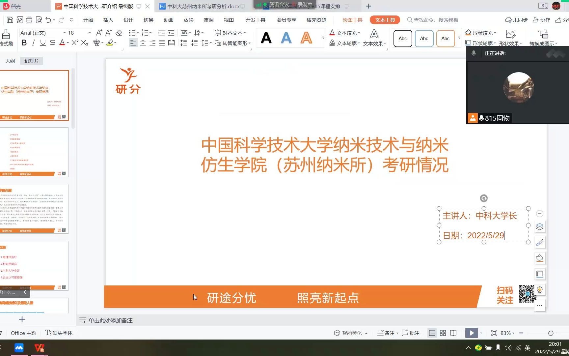Open the 插入 ribbon tab
This screenshot has width=569, height=356.
point(108,20)
